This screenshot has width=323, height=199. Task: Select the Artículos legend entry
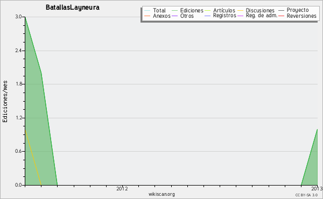224,10
